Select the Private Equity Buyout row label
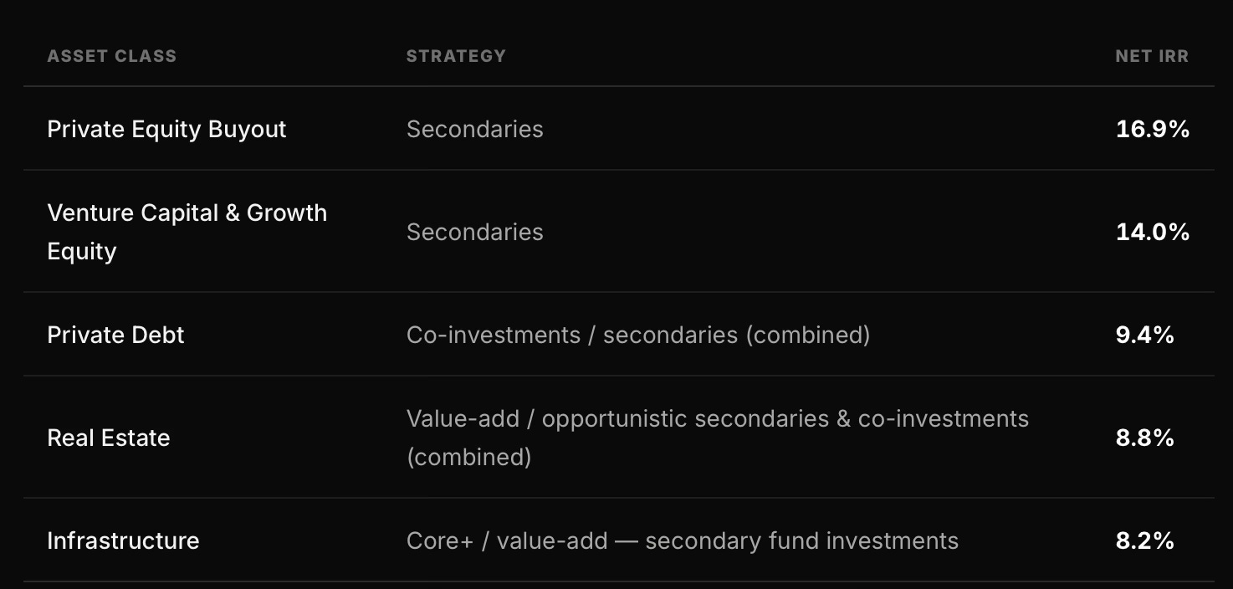The image size is (1233, 589). coord(166,129)
